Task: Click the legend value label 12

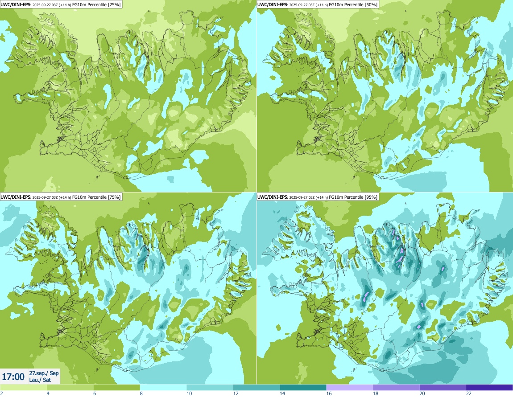Action: pos(236,393)
